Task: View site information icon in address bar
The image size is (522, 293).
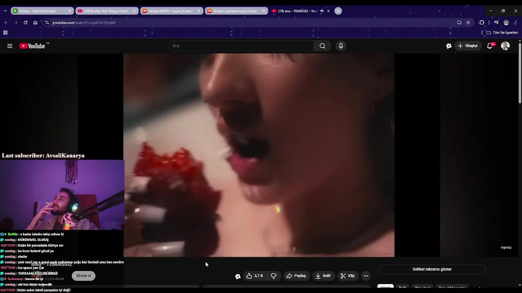Action: click(47, 22)
